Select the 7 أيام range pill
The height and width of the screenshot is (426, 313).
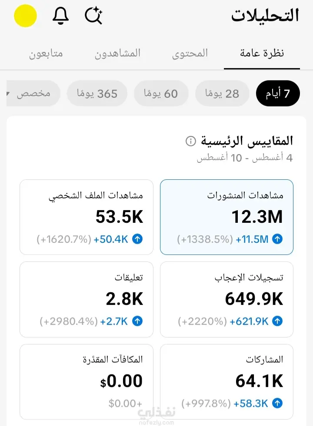click(x=278, y=93)
